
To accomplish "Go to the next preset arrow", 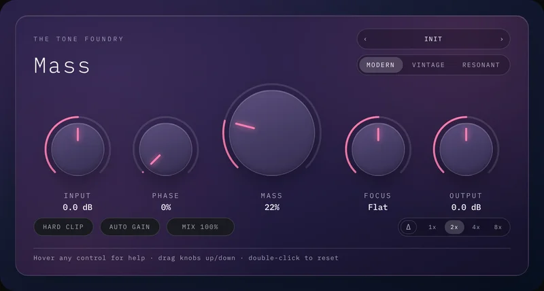I will pyautogui.click(x=501, y=39).
